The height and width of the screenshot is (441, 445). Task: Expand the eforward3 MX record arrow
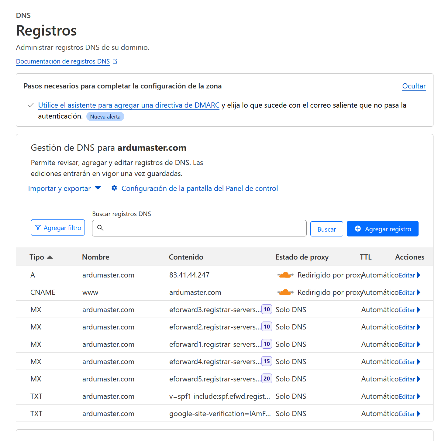(x=419, y=310)
